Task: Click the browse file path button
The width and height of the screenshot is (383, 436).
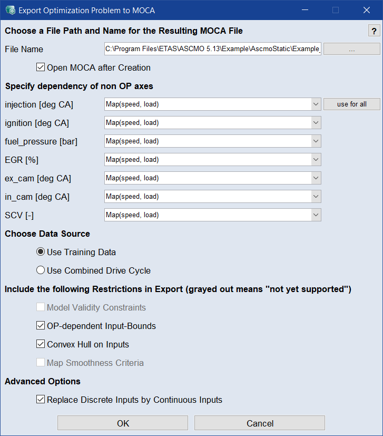Action: pyautogui.click(x=351, y=49)
